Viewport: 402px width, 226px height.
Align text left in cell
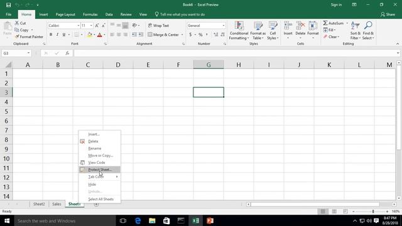[x=112, y=35]
